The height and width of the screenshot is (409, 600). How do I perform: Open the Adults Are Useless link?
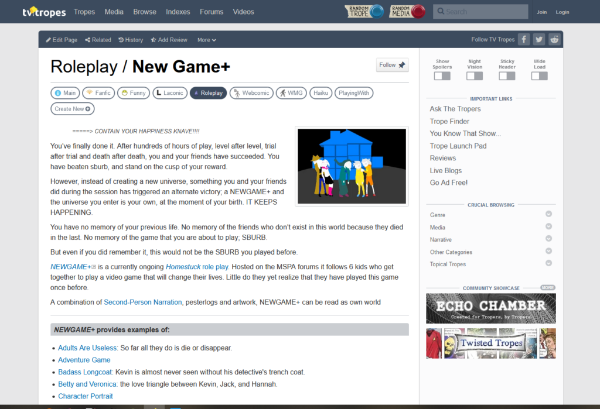88,348
